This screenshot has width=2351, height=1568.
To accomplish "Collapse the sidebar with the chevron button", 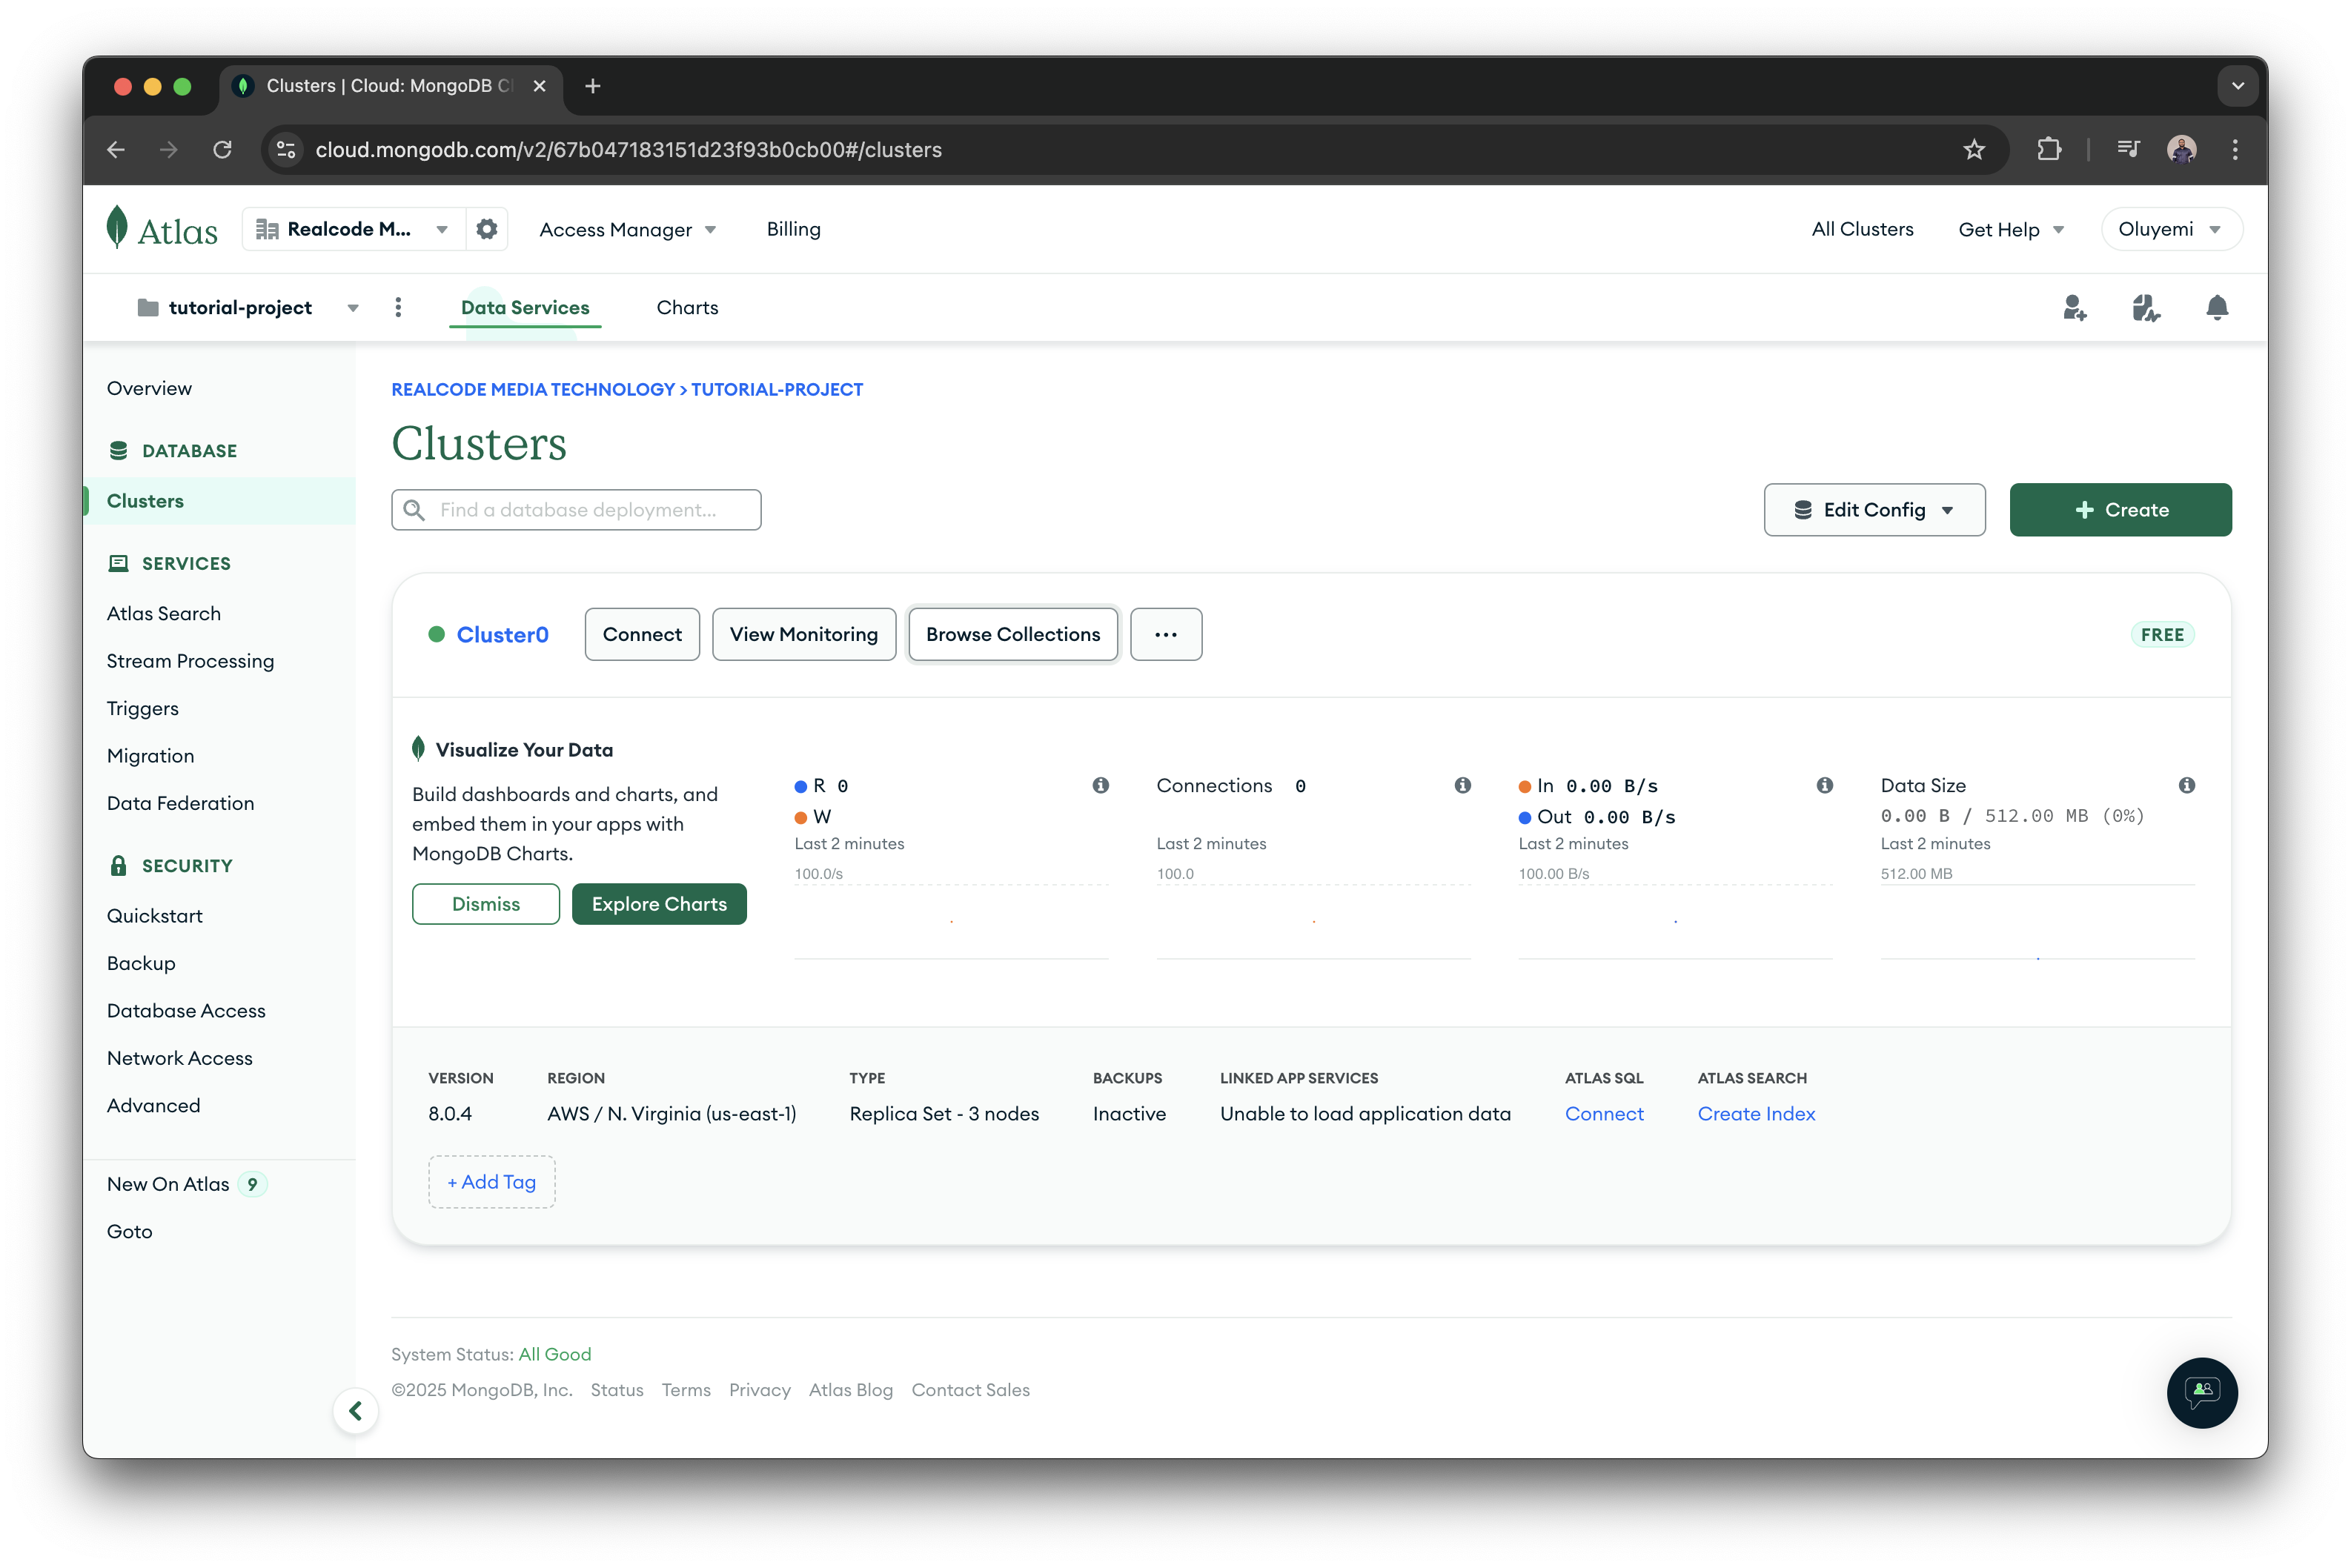I will 356,1410.
